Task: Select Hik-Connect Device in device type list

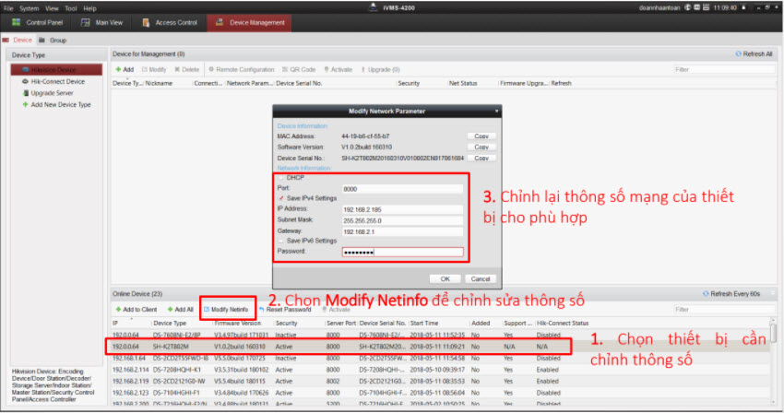Action: coord(57,81)
